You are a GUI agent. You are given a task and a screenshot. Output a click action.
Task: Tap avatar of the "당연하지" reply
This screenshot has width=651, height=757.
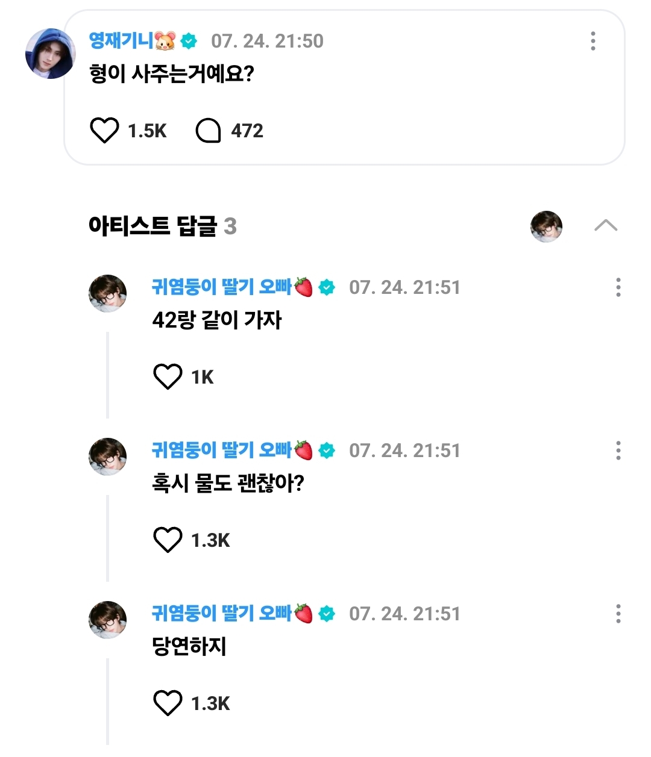click(108, 620)
